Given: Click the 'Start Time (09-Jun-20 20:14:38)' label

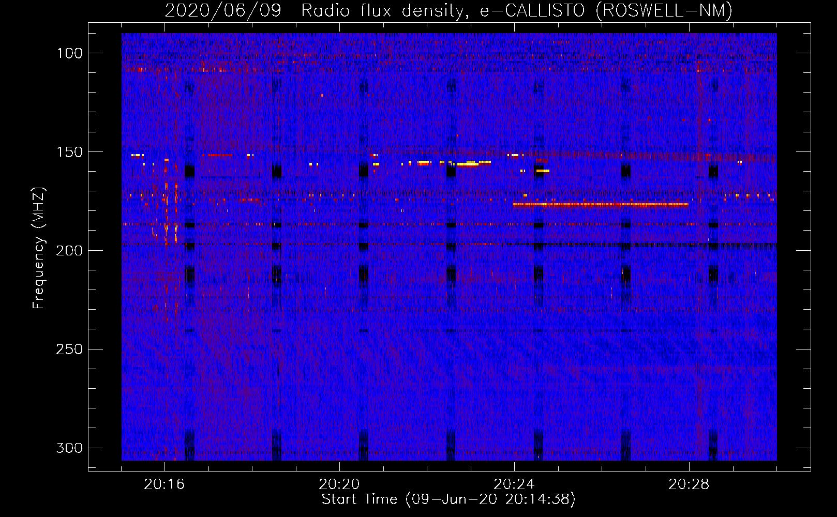Looking at the screenshot, I should [449, 499].
